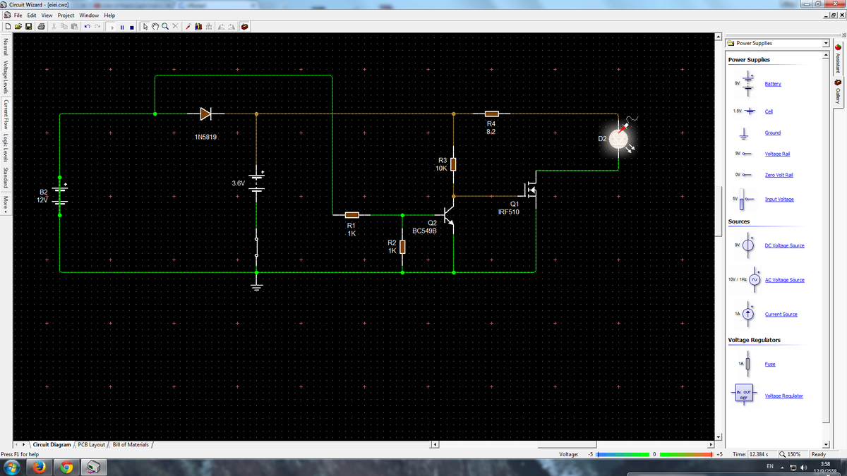The image size is (847, 476).
Task: Open the Power Supplies gallery dropdown
Action: [824, 44]
